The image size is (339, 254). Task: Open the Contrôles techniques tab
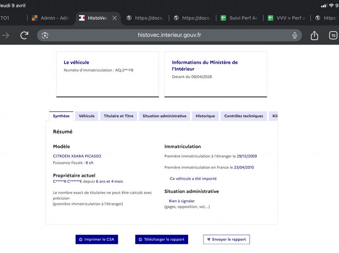(x=244, y=116)
